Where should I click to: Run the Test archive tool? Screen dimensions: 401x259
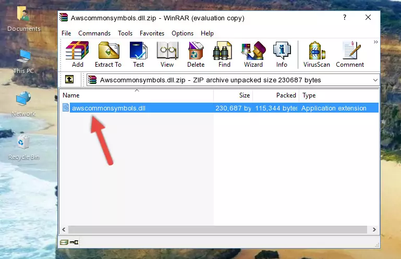[x=138, y=54]
